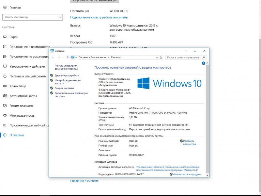Click the Активация Windows выполнена status text
This screenshot has height=196, width=261.
[x=116, y=167]
